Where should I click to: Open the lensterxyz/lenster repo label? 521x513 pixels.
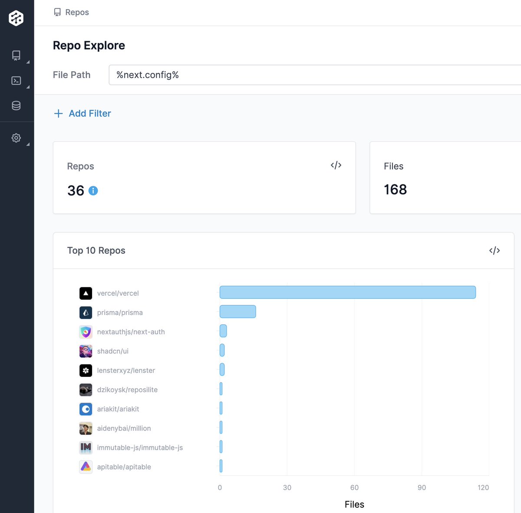(126, 370)
